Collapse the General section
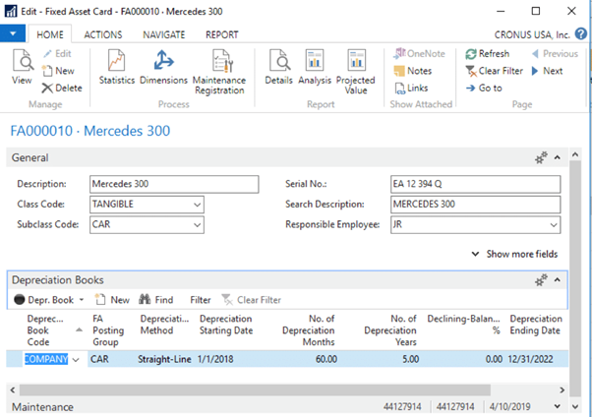Screen dimensions: 592x417 point(557,157)
